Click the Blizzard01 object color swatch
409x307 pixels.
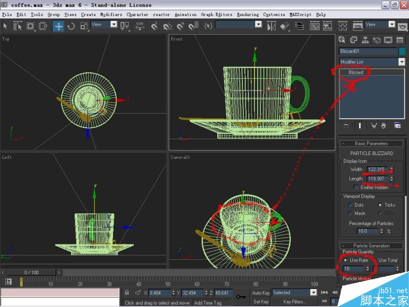click(402, 51)
